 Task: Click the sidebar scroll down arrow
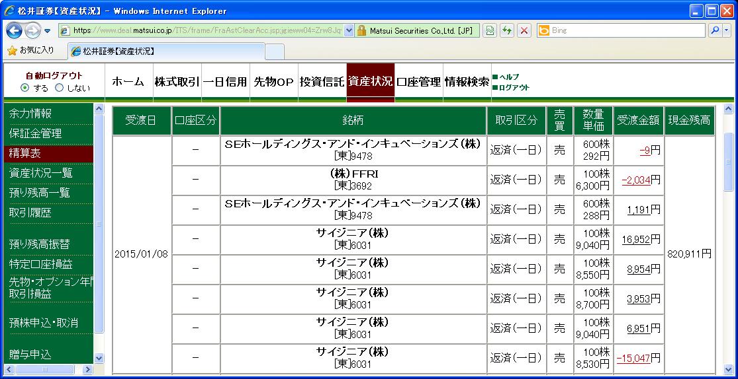pos(99,358)
